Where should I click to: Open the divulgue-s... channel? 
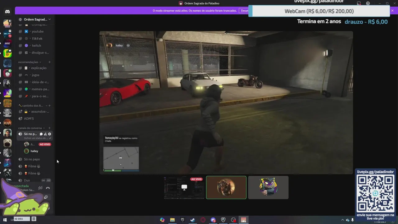tap(35, 53)
